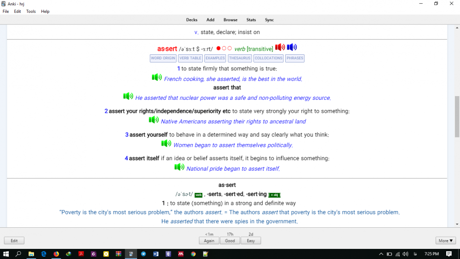Screen dimensions: 460x259
Task: Show the THESAURUS section
Action: 240,58
